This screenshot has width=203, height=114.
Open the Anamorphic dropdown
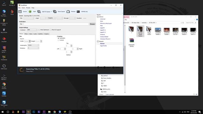(x=33, y=45)
